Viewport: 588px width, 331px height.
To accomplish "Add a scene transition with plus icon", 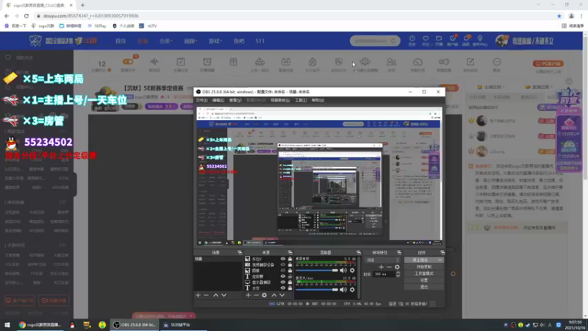I will point(381,267).
